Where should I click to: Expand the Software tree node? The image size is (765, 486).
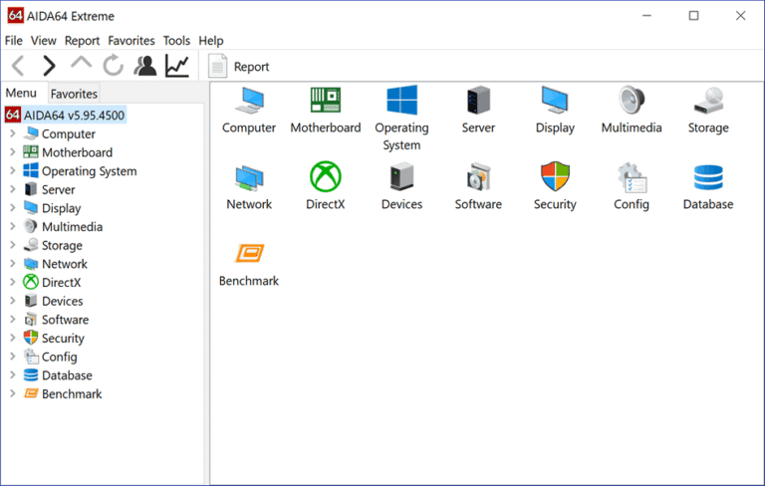[x=13, y=319]
